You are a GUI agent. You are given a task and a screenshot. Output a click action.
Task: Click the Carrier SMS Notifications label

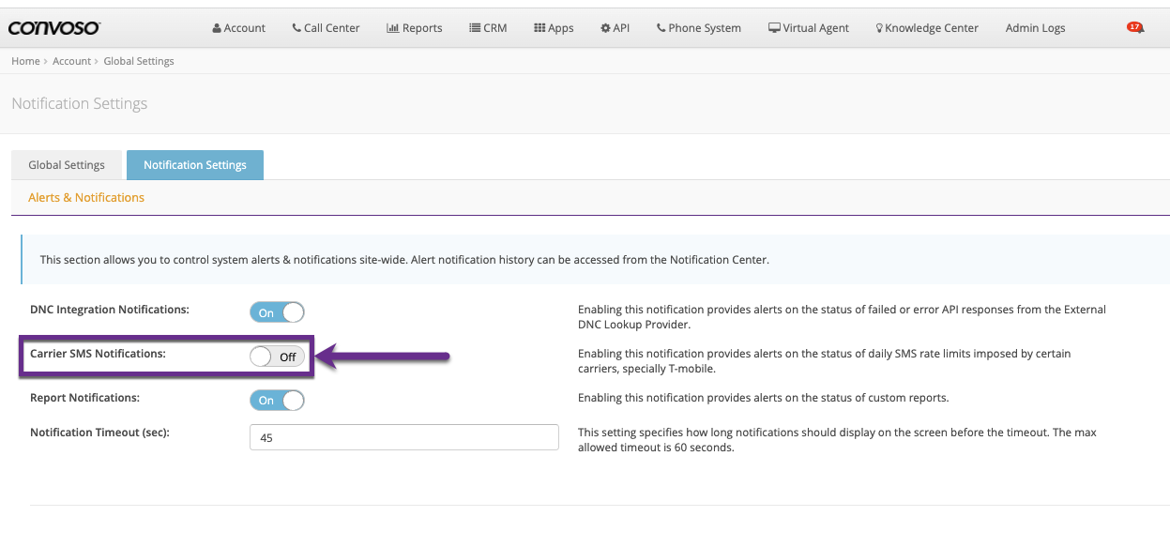pyautogui.click(x=98, y=354)
